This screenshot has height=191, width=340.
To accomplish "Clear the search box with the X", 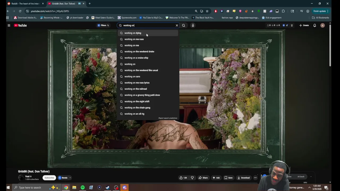I will tap(177, 25).
